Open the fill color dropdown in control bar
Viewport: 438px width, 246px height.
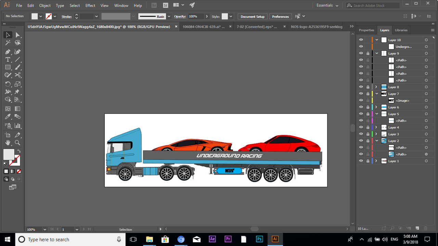pyautogui.click(x=41, y=16)
